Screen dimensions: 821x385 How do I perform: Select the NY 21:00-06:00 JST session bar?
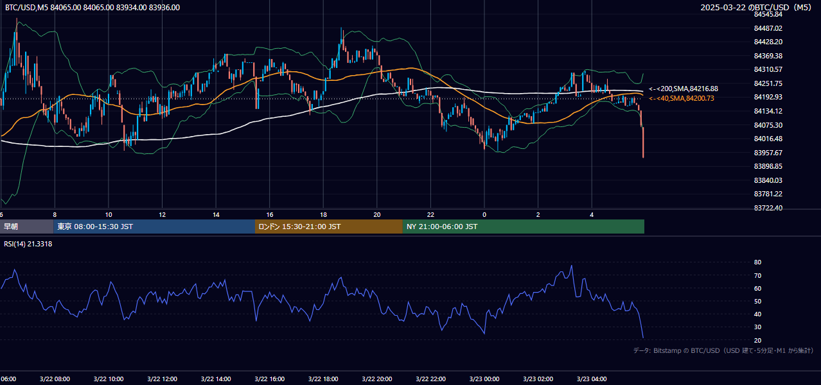(524, 227)
